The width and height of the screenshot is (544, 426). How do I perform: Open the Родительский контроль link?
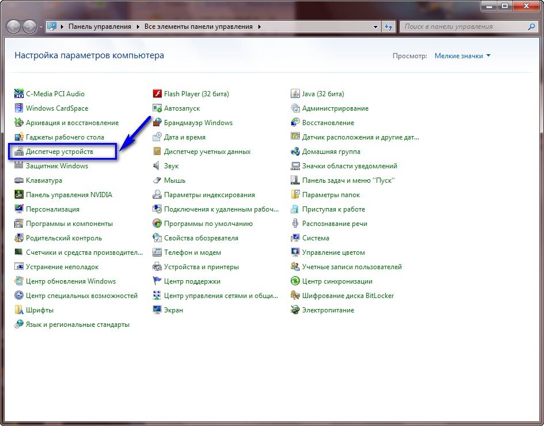point(64,238)
